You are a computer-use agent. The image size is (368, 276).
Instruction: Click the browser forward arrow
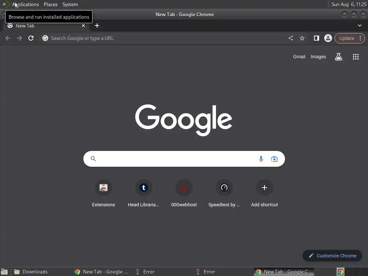(19, 38)
